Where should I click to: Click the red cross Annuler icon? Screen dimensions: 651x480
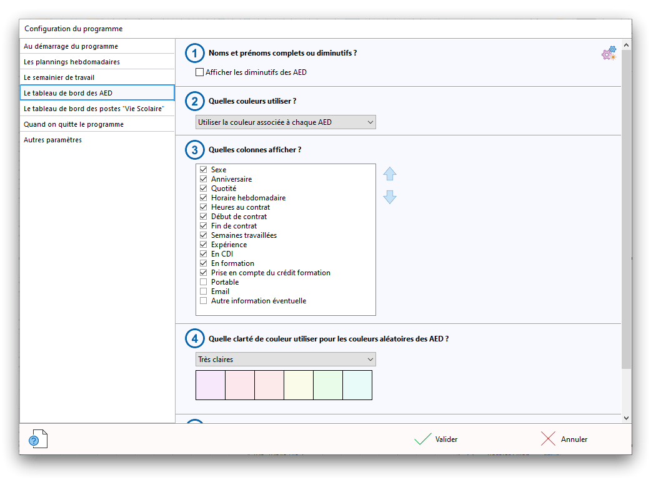(x=548, y=439)
